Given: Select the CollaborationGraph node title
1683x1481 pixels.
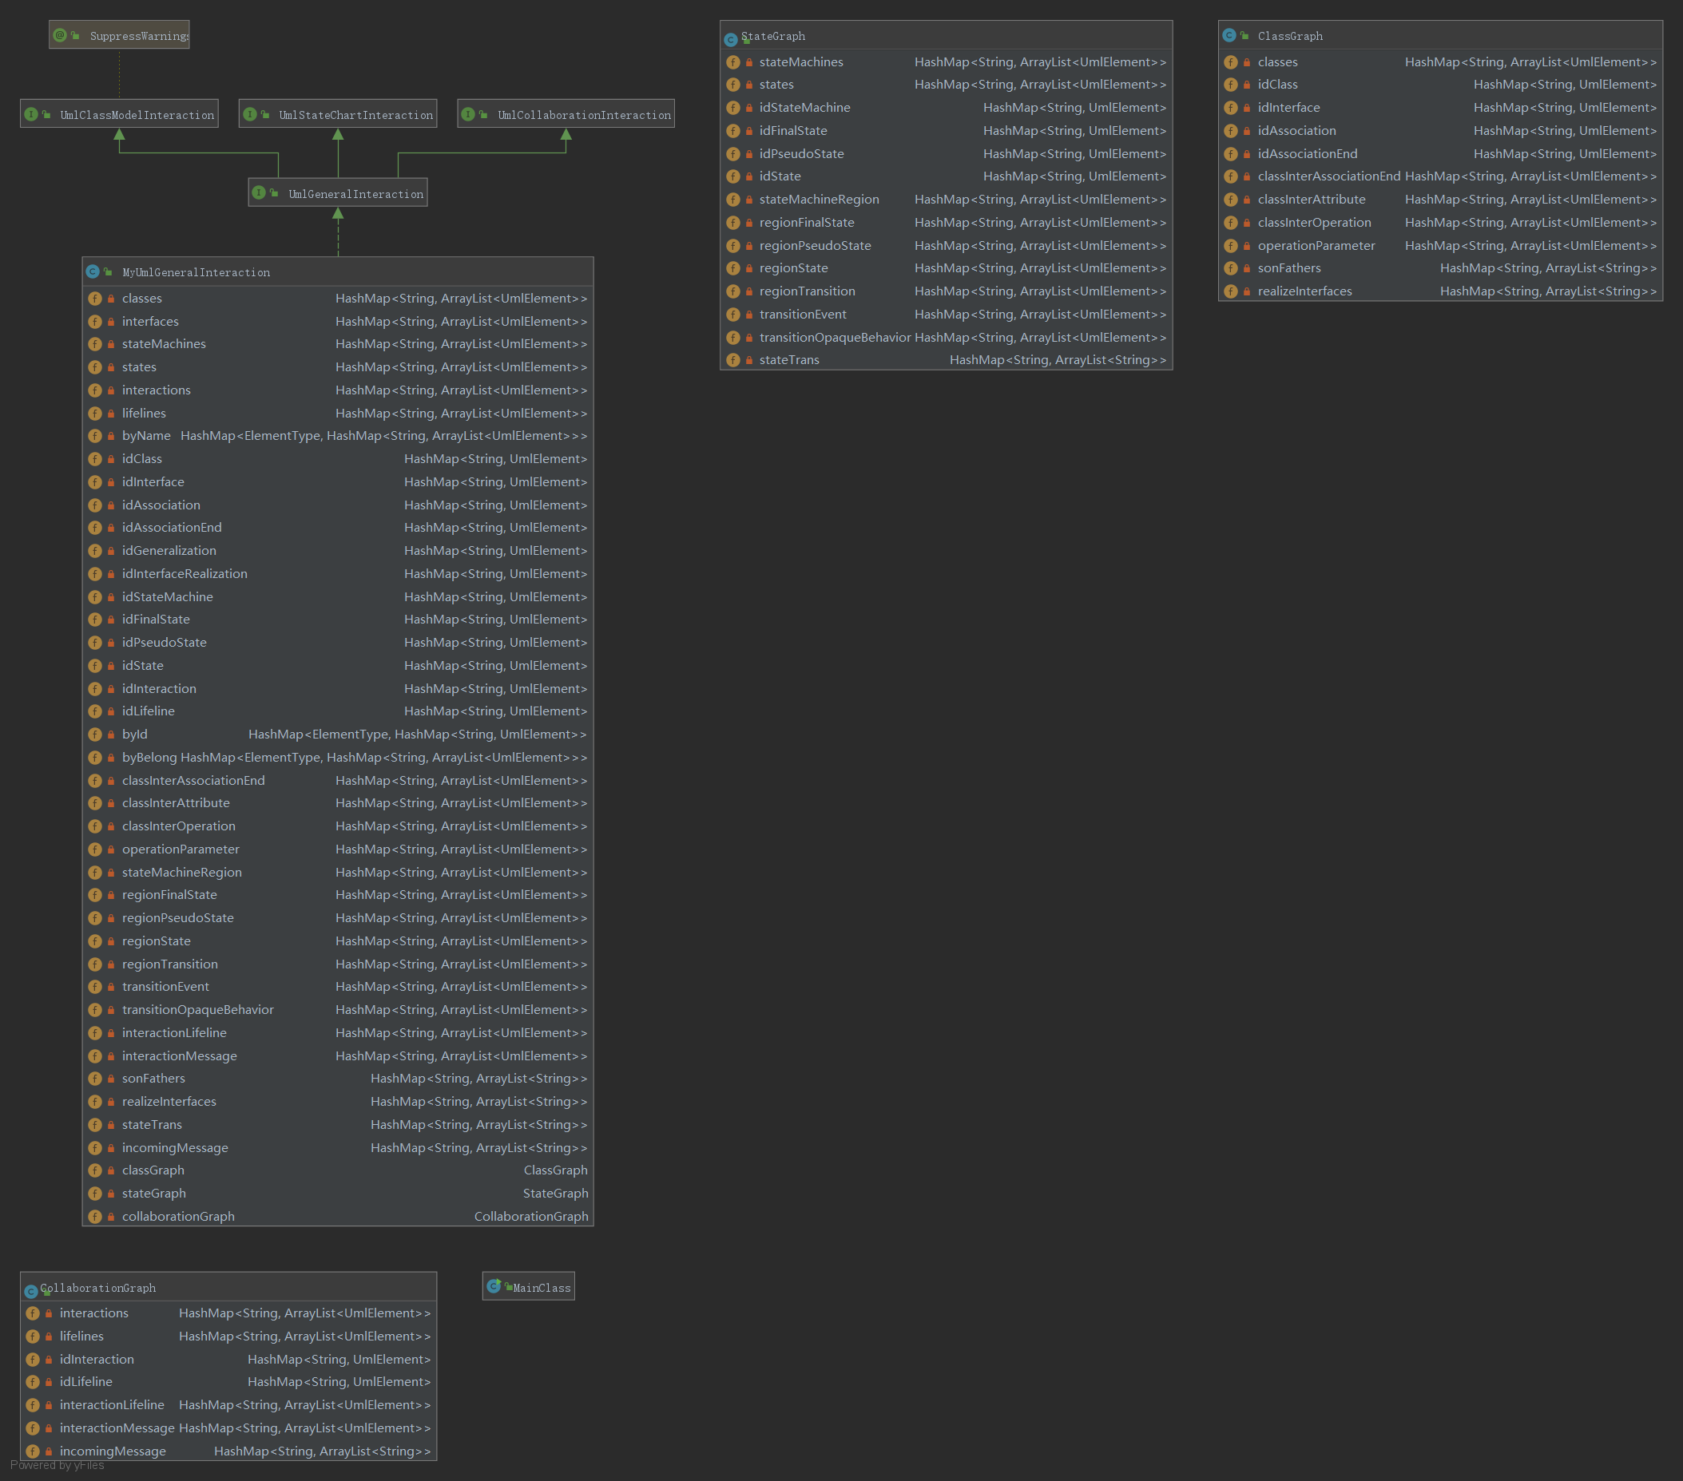Looking at the screenshot, I should point(98,1288).
